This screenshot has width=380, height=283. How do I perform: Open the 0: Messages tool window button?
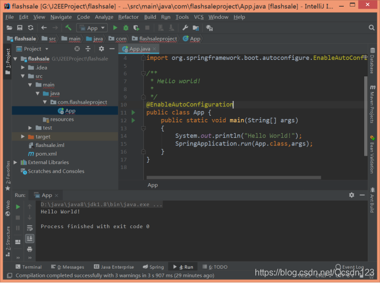click(x=68, y=267)
